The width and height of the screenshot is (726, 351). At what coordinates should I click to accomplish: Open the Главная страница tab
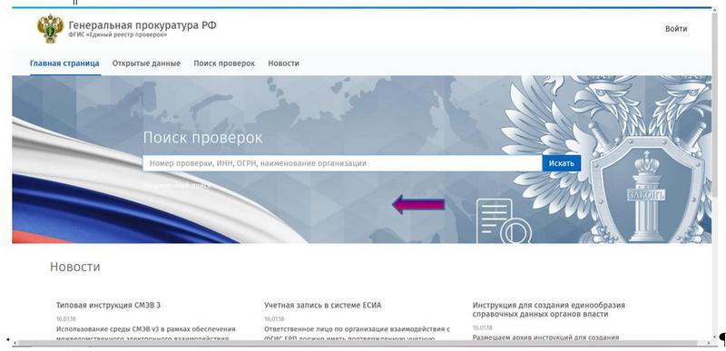(x=64, y=63)
